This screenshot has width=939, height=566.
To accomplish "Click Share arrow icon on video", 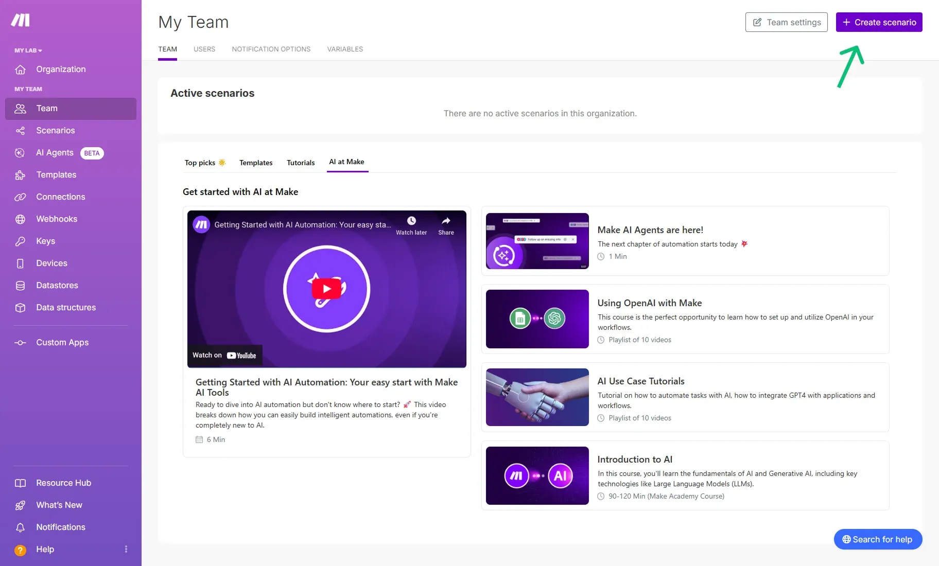I will [x=446, y=221].
